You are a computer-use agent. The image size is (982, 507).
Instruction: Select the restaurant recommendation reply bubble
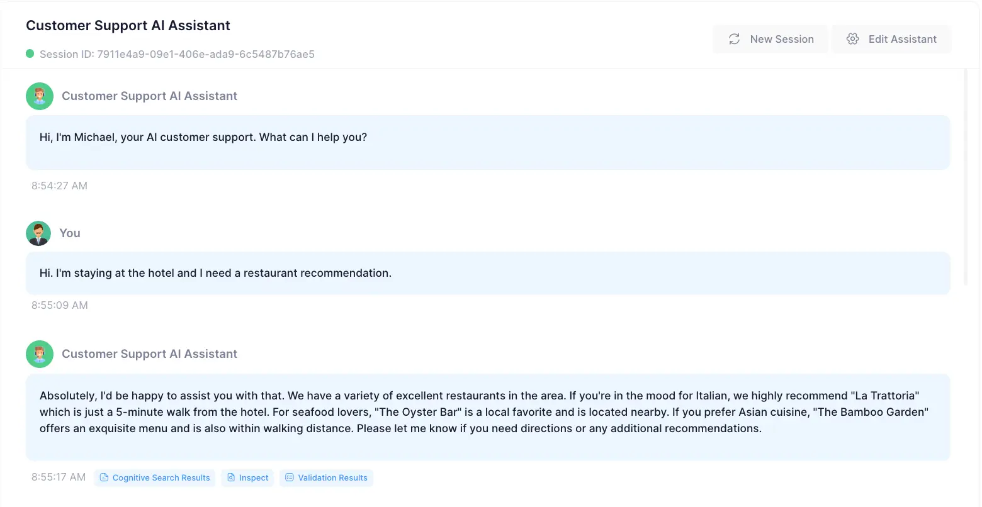(488, 417)
